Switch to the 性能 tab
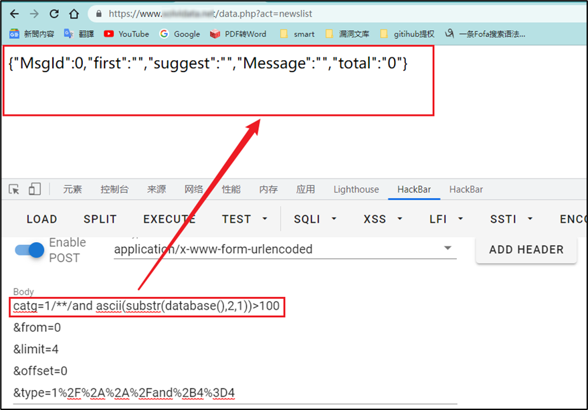The image size is (588, 410). (231, 189)
